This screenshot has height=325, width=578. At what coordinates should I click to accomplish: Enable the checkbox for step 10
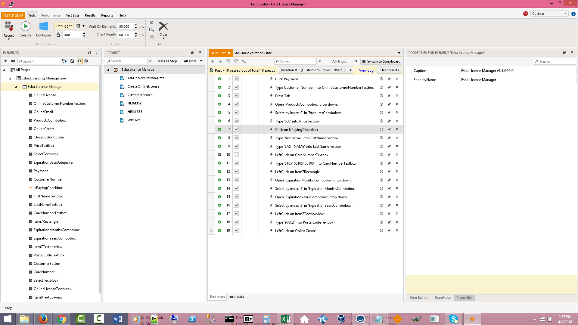[236, 155]
